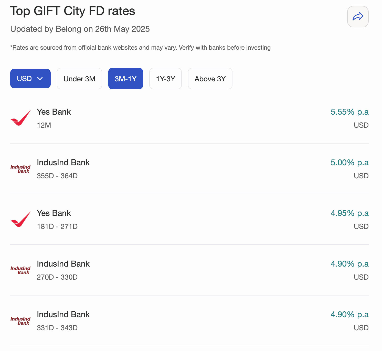Click IndusInd logo in 270D - 330D row
The image size is (382, 351).
pos(20,270)
